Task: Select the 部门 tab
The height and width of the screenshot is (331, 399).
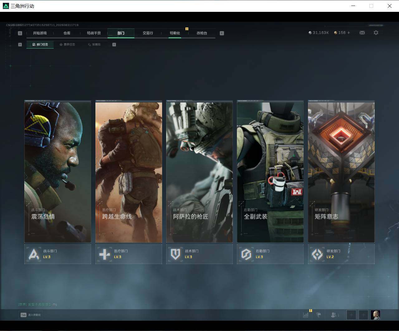Action: pos(121,33)
